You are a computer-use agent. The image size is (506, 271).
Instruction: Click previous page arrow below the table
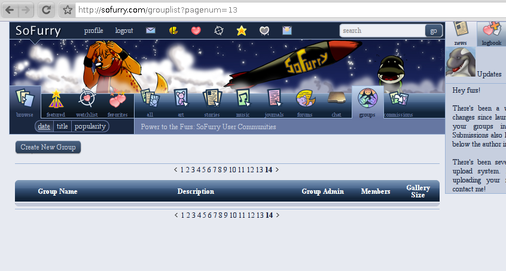pyautogui.click(x=176, y=215)
